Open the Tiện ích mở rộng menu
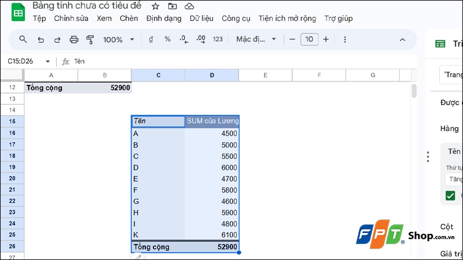 tap(287, 18)
